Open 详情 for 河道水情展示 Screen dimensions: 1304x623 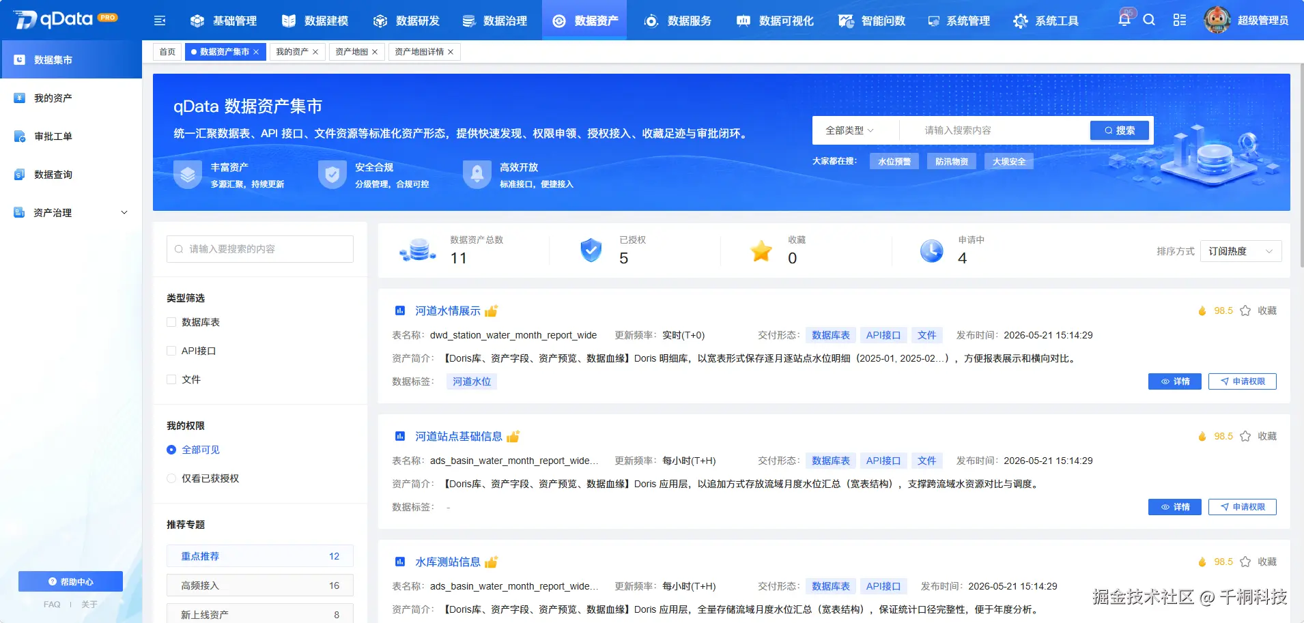pyautogui.click(x=1174, y=381)
